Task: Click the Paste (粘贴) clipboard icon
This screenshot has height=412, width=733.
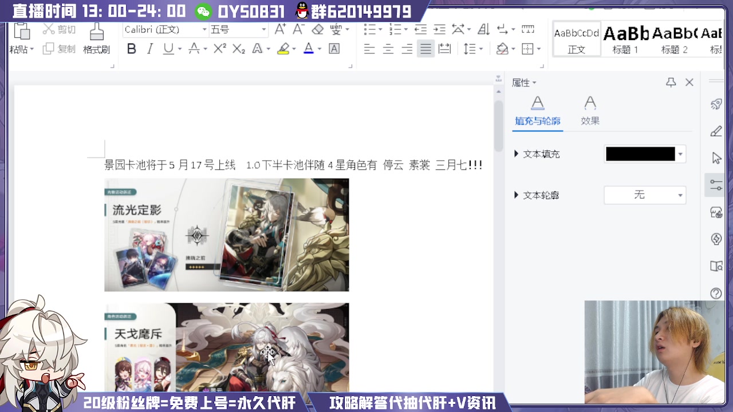Action: pyautogui.click(x=21, y=31)
